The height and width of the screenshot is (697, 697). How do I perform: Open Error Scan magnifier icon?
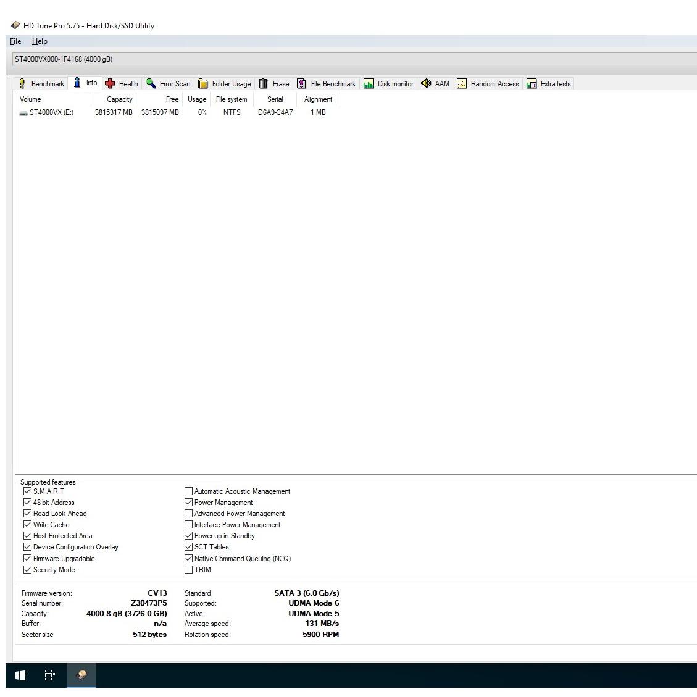[x=151, y=83]
